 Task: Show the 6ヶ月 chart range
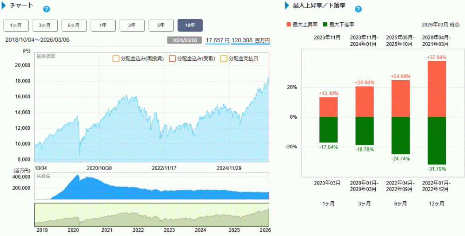pyautogui.click(x=74, y=25)
